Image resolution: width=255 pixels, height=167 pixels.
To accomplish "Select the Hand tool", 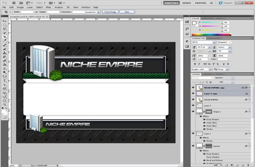I will 4,101.
